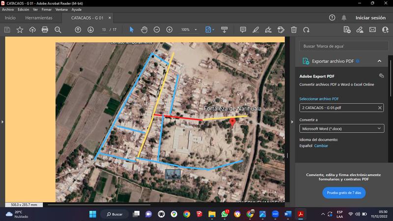This screenshot has height=221, width=393.
Task: Click the share link icon
Action: coord(360,30)
